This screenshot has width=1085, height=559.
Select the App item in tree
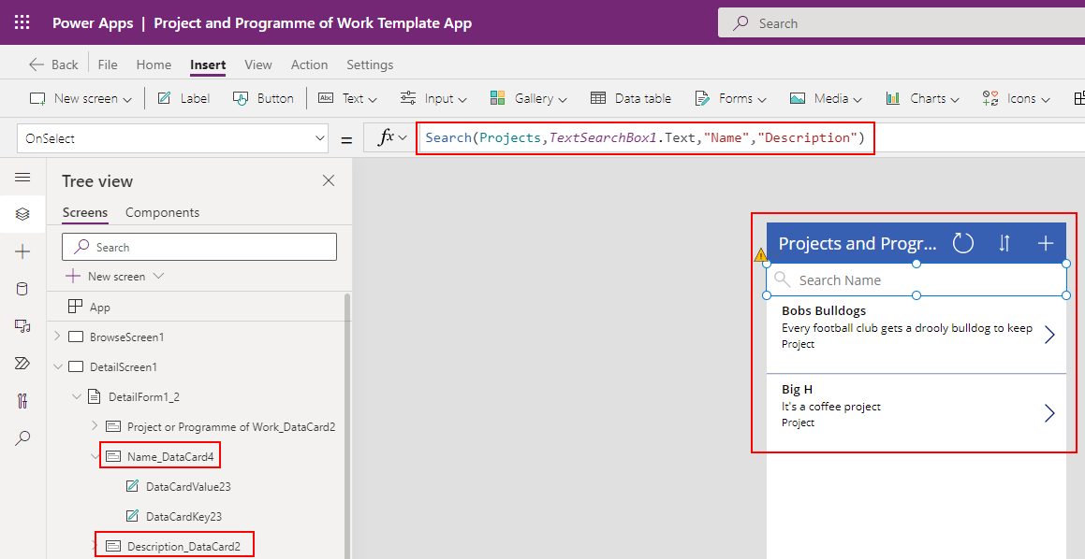(x=99, y=307)
